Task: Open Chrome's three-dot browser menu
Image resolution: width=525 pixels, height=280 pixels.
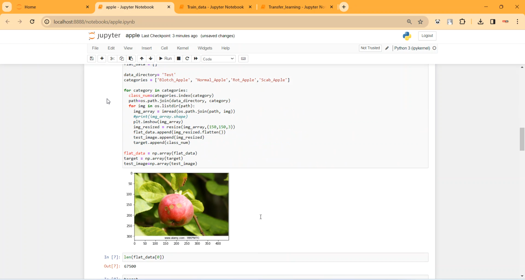Action: 518,21
